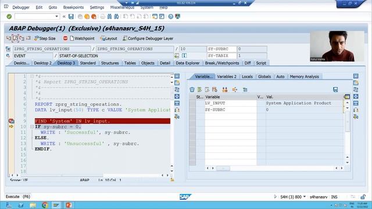Click the WRITE 'Successful' code line 11
The height and width of the screenshot is (209, 372).
(x=85, y=132)
